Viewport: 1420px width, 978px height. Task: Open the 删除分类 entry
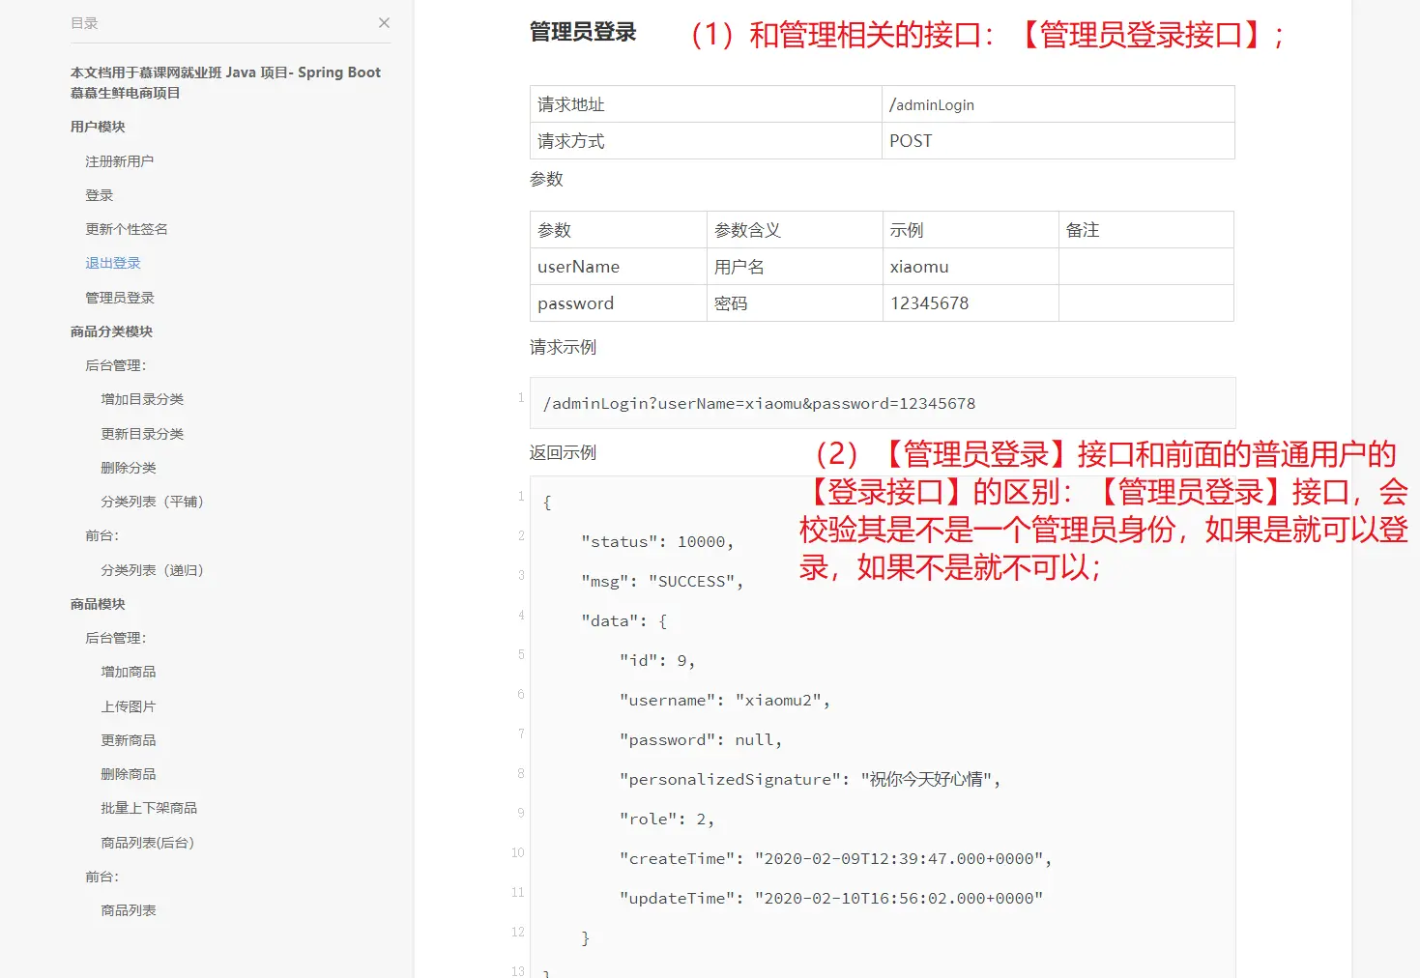point(129,468)
